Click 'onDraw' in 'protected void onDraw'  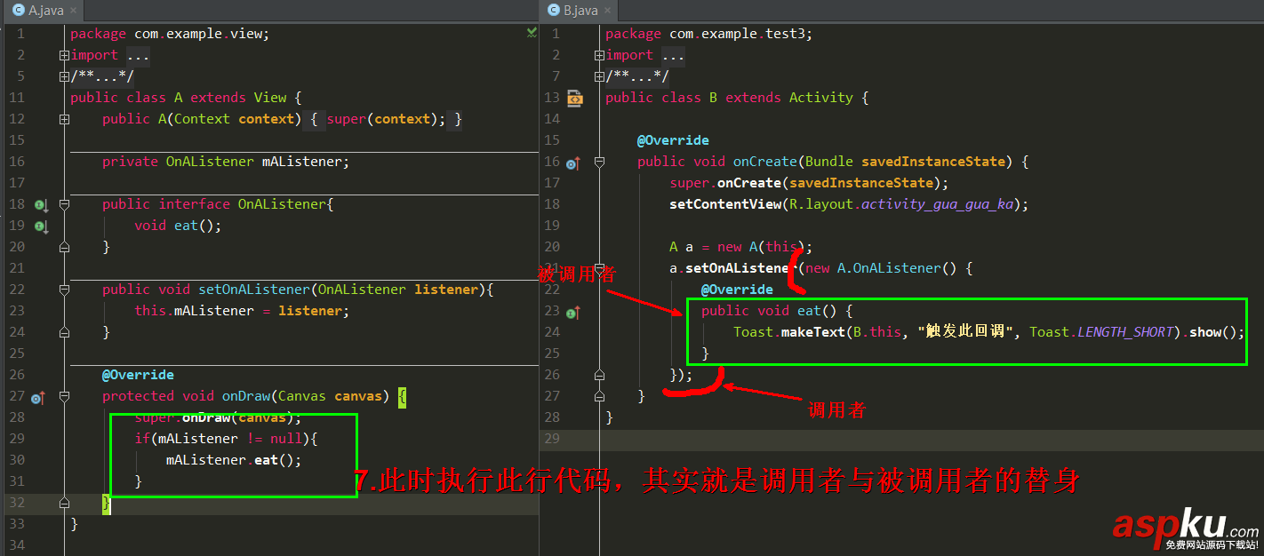click(x=246, y=396)
